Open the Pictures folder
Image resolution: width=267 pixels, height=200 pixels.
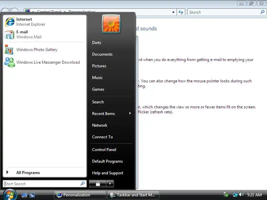[111, 66]
